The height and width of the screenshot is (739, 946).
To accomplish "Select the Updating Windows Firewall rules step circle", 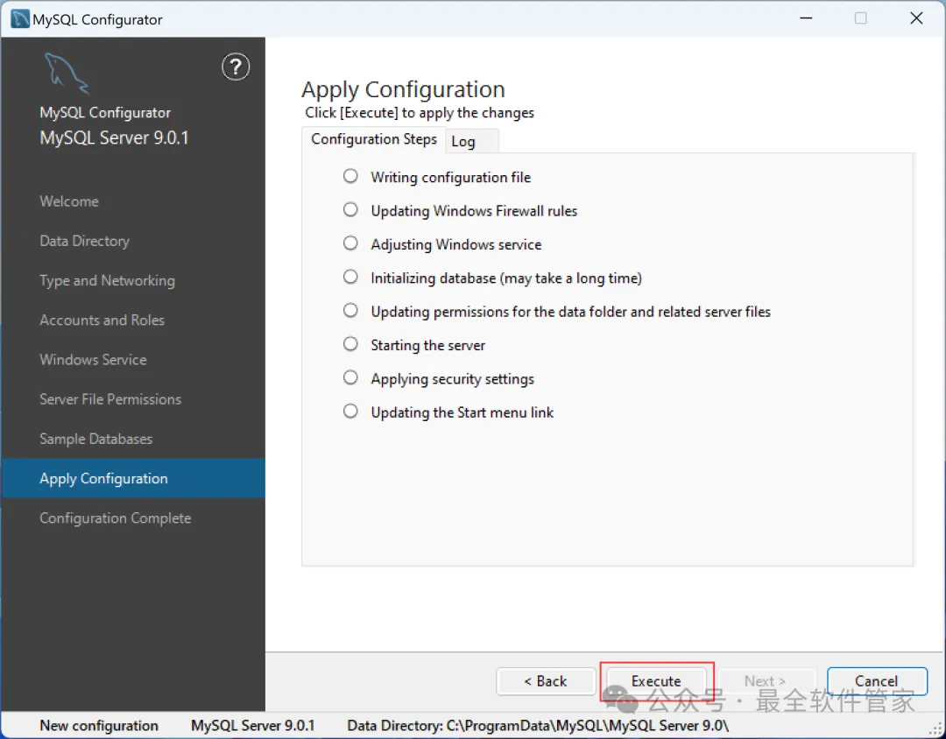I will click(x=350, y=209).
